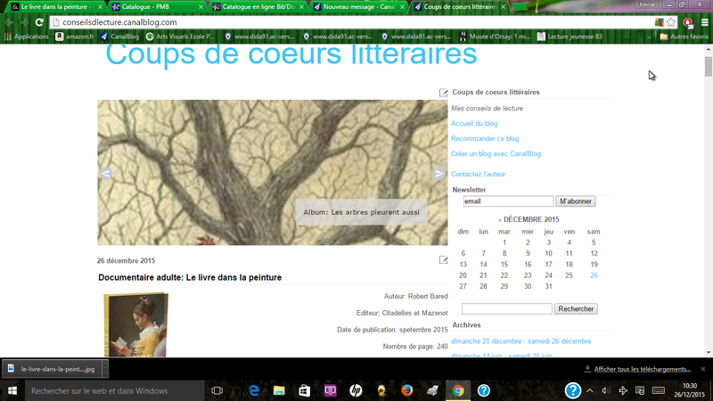The height and width of the screenshot is (401, 713).
Task: Click the newsletter email input field
Action: (x=508, y=201)
